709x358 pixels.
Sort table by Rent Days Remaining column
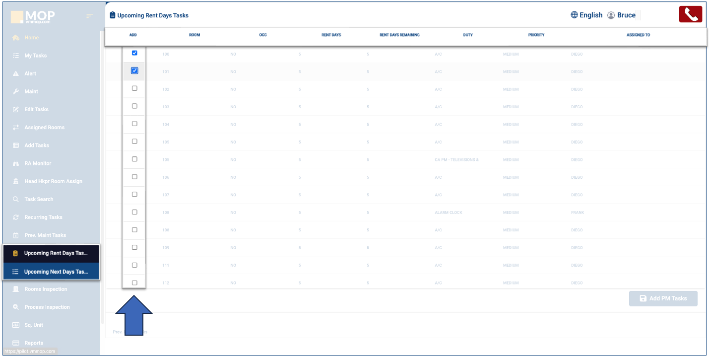399,35
